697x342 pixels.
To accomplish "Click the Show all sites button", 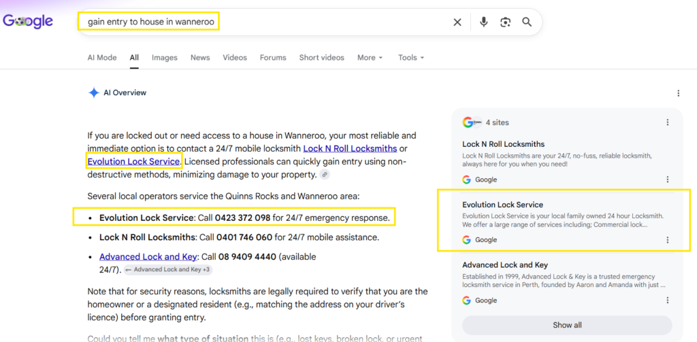I will coord(567,325).
